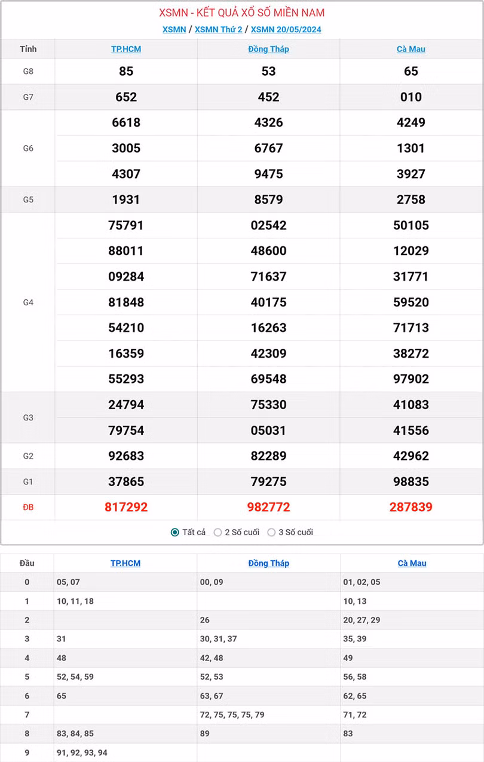Select the "2 Số cuối" radio button
This screenshot has height=762, width=484.
218,532
